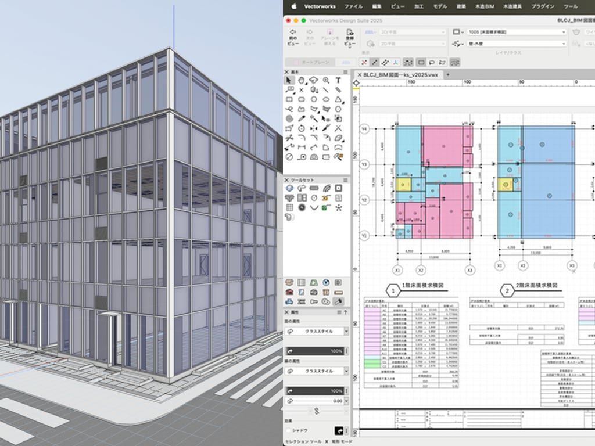Click the grid tool in tool sets
This screenshot has width=595, height=446.
[289, 207]
